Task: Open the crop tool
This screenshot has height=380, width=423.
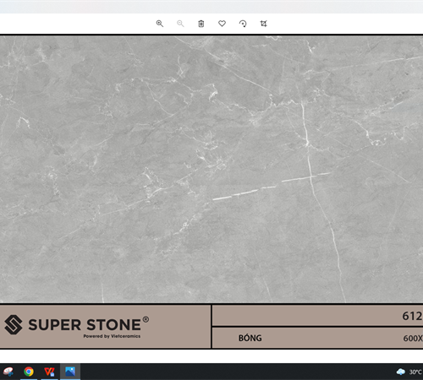Action: 263,24
